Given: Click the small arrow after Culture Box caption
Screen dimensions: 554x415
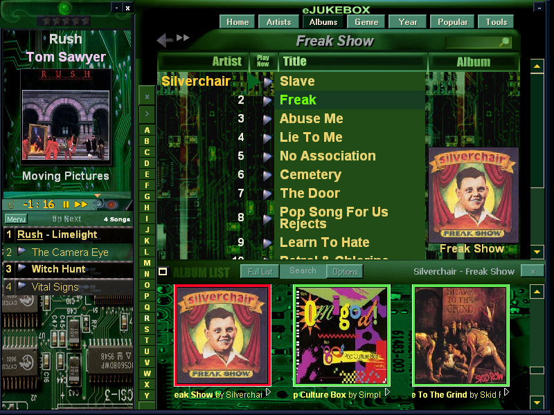Looking at the screenshot, I should 388,391.
